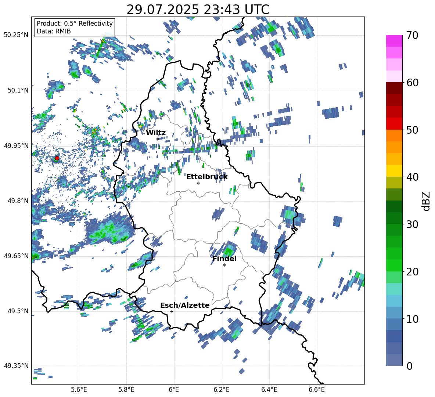This screenshot has height=397, width=435.
Task: Click the Wiltz city label
Action: pos(156,133)
